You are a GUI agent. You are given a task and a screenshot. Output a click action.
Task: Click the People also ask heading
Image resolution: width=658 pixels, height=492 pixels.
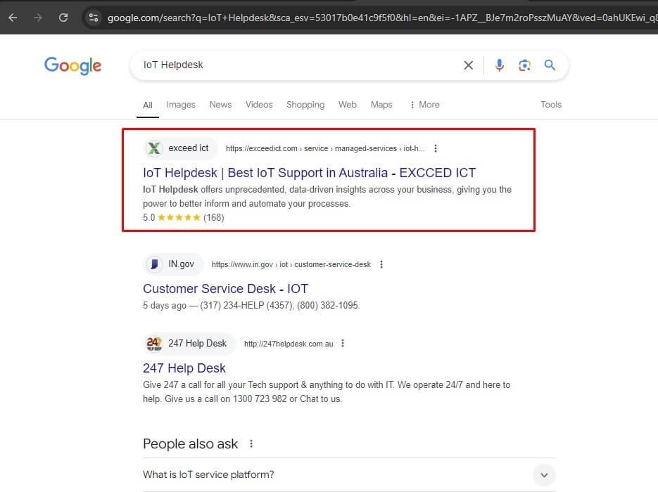[x=190, y=444]
